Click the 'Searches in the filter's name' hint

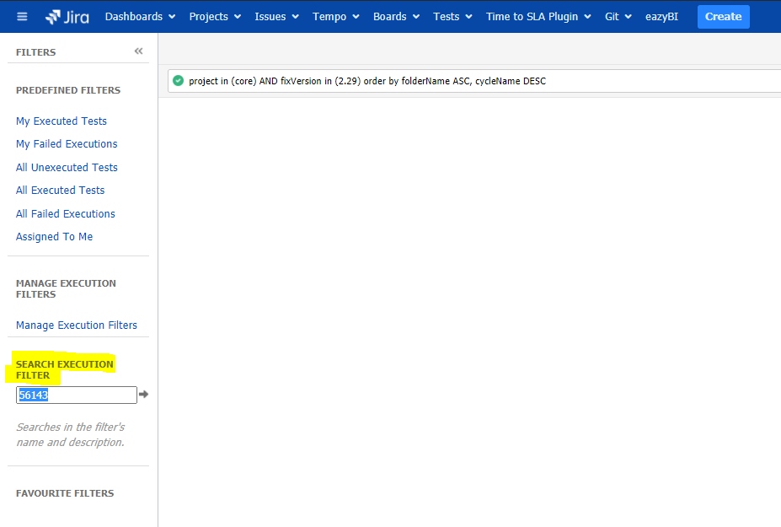[70, 435]
